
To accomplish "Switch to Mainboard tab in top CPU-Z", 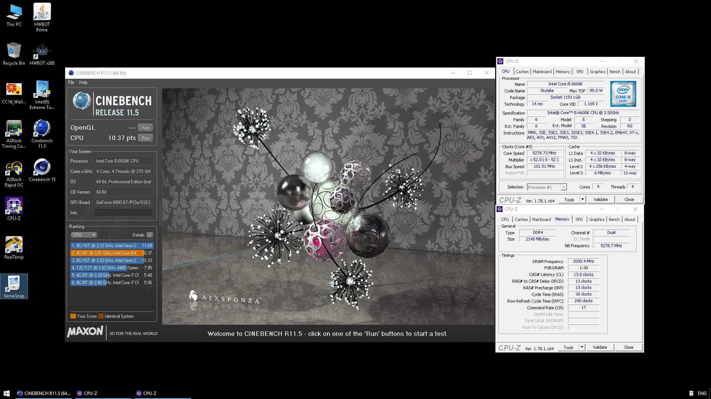I will click(x=542, y=72).
